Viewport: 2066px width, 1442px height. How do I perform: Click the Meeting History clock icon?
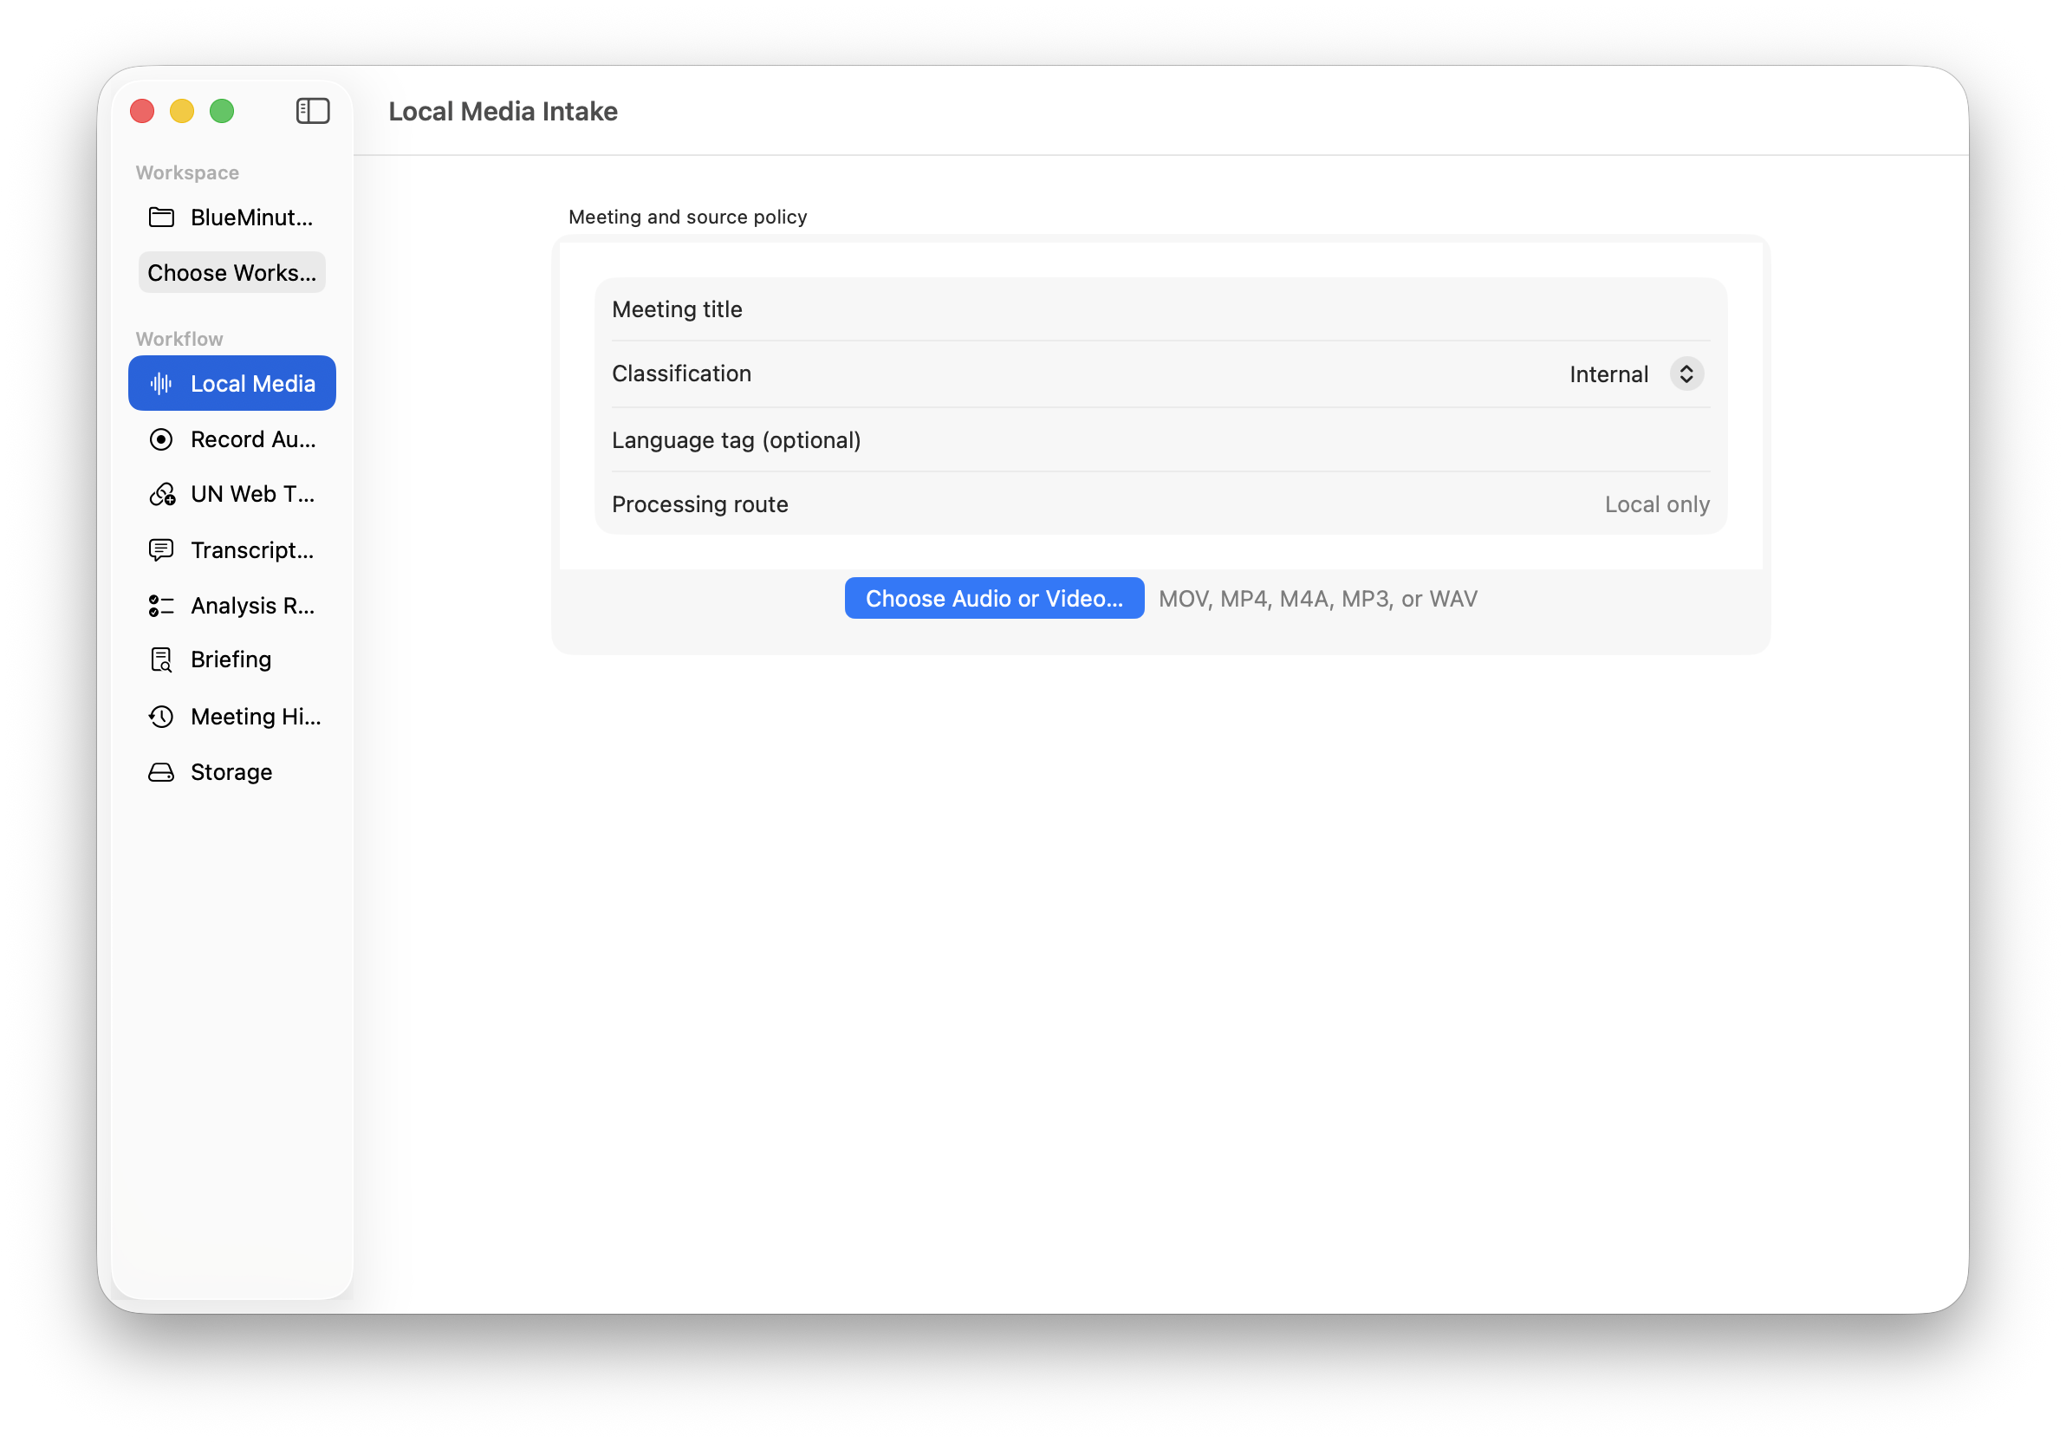(161, 716)
